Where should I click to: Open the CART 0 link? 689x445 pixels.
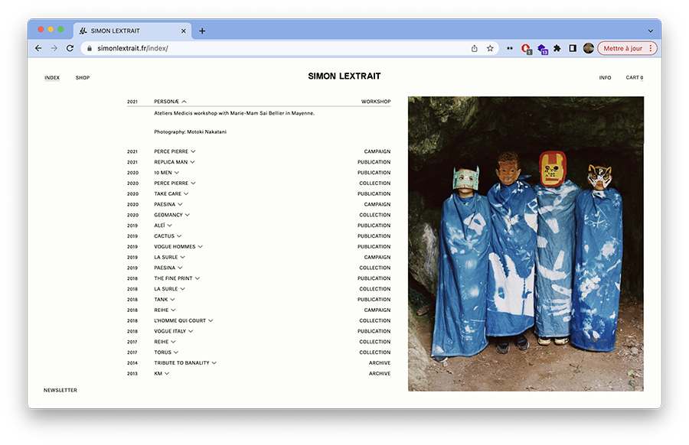635,78
